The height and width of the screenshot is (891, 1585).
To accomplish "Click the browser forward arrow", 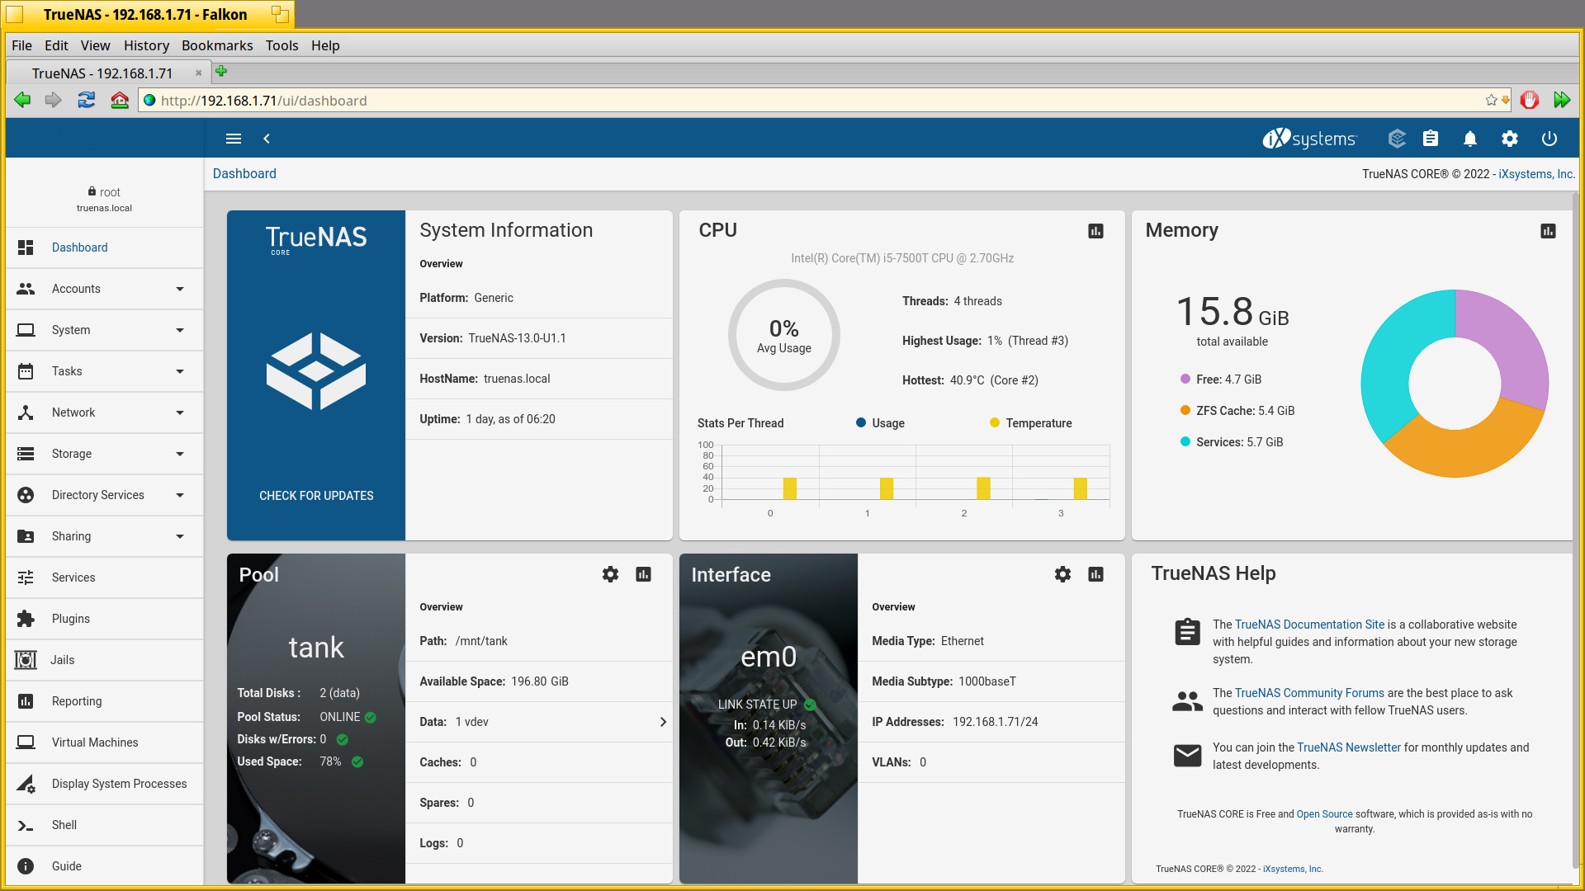I will 53,100.
